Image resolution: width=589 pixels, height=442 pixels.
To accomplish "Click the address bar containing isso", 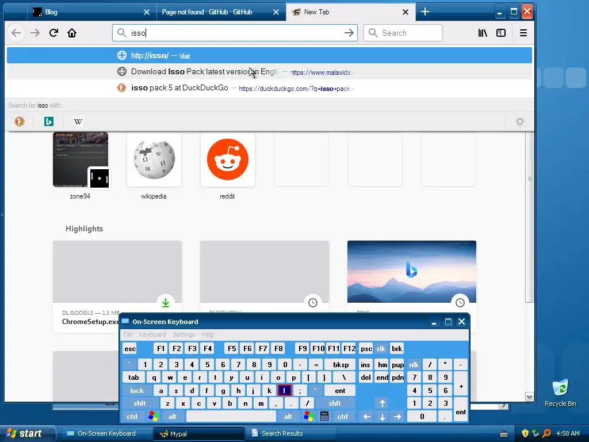I will coord(235,33).
